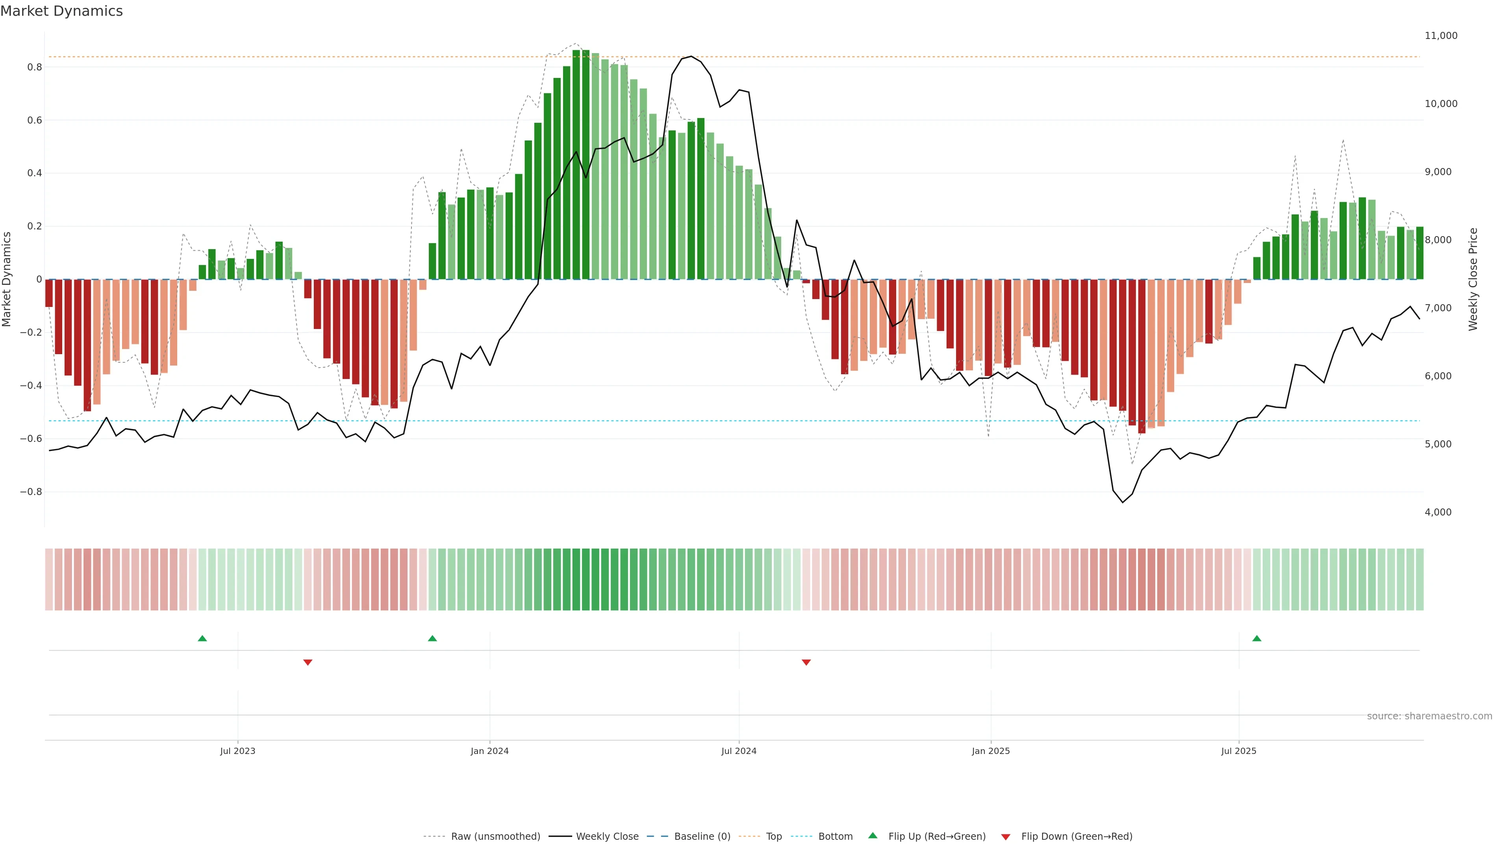Click the Market Dynamics y-axis title on the left
This screenshot has width=1512, height=850.
pos(7,279)
